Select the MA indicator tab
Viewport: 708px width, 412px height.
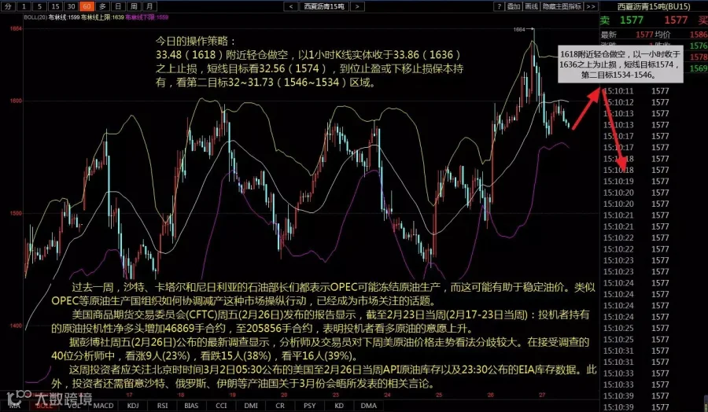click(15, 405)
